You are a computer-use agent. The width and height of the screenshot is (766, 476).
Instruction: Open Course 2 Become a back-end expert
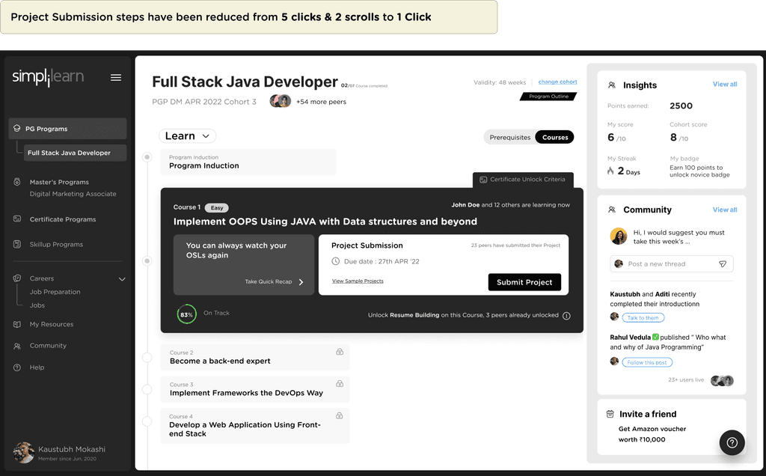point(255,357)
